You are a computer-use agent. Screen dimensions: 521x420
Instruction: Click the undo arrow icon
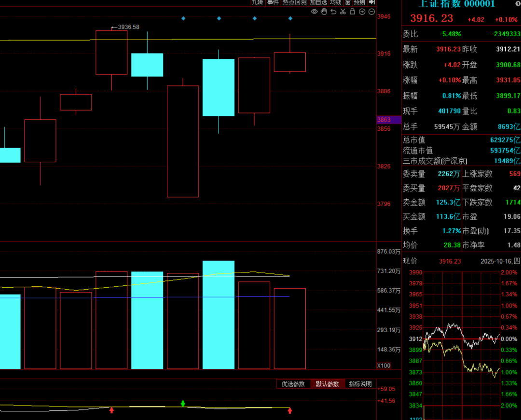point(333,12)
